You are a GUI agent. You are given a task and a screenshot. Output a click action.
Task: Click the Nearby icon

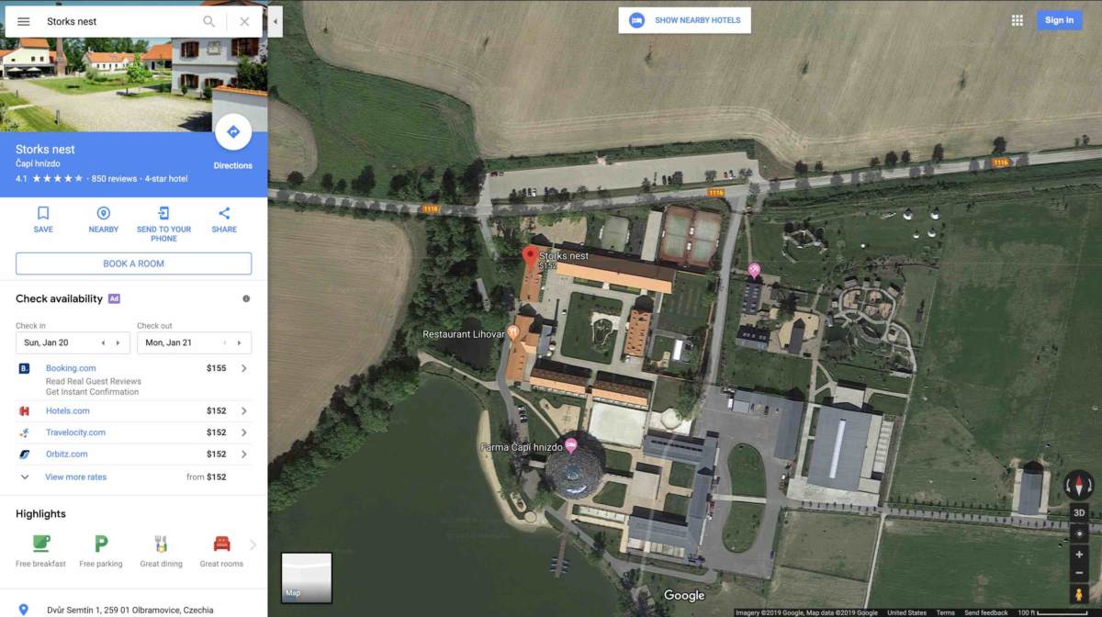coord(104,213)
